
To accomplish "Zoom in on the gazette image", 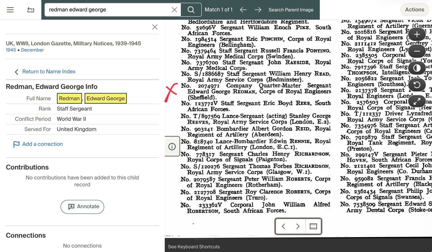I will [x=417, y=34].
